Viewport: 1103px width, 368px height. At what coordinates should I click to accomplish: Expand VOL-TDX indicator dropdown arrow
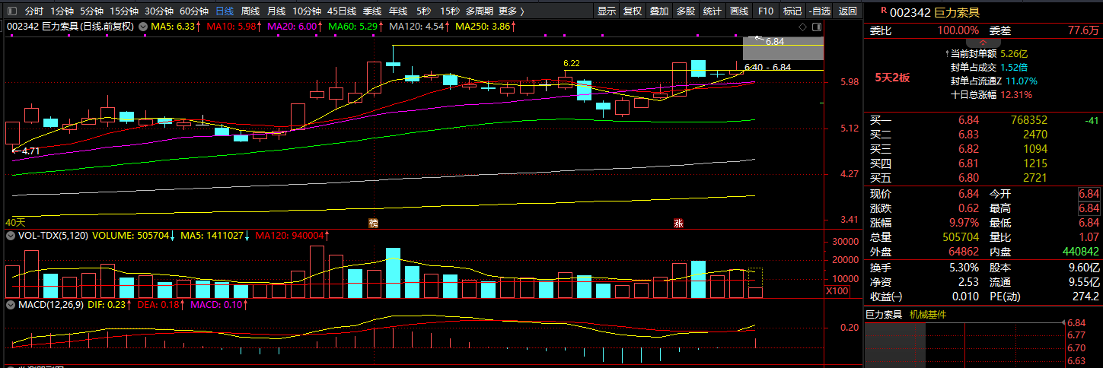11,236
